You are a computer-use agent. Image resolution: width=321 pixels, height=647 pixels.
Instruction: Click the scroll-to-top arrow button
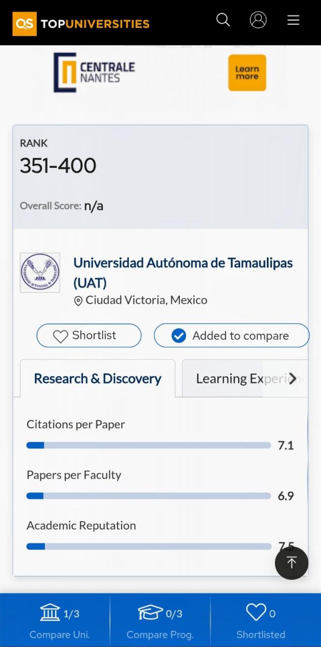click(291, 563)
